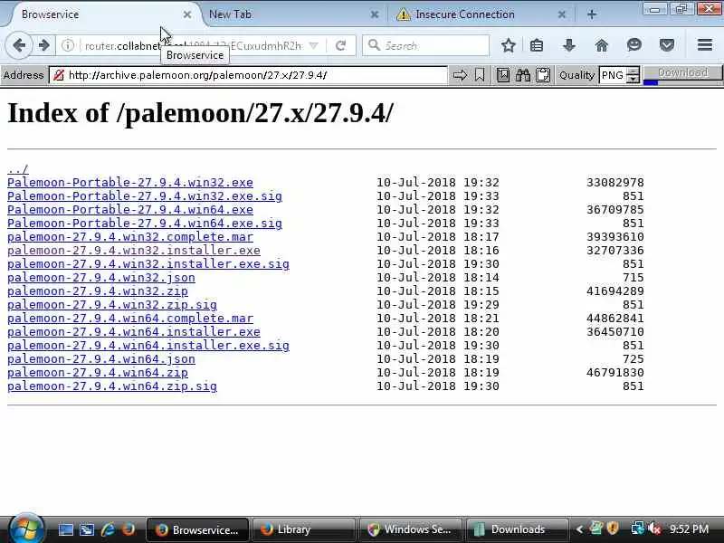
Task: Step the Quality format selector down
Action: click(x=633, y=79)
